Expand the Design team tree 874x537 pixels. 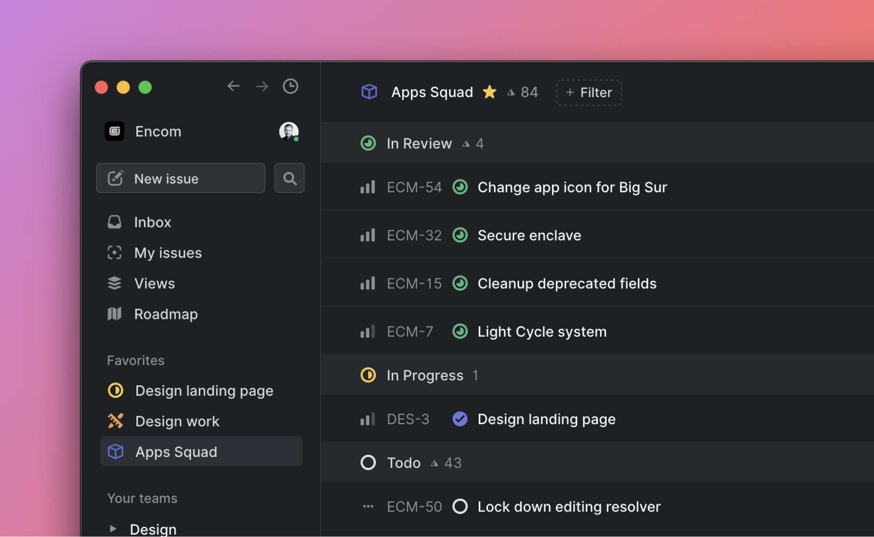[x=113, y=529]
